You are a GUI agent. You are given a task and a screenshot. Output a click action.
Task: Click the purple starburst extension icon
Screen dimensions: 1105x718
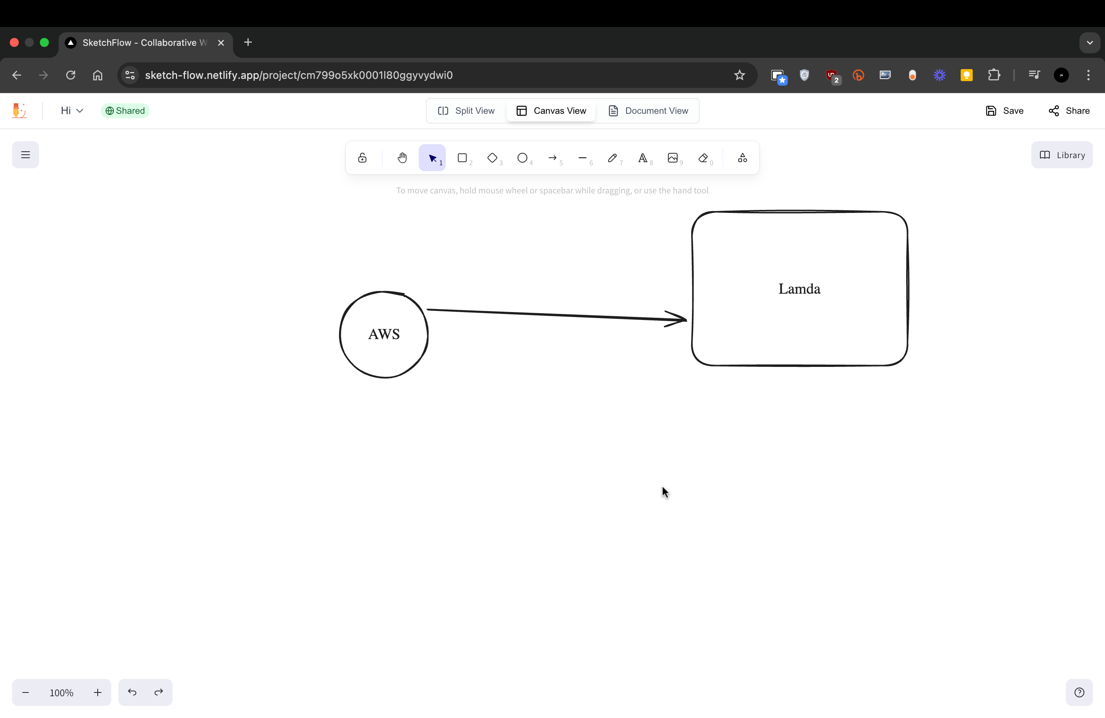(940, 75)
